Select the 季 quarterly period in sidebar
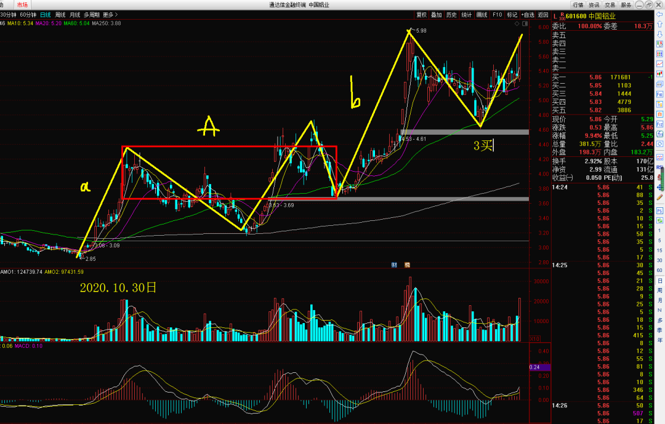The width and height of the screenshot is (665, 424). (x=660, y=330)
